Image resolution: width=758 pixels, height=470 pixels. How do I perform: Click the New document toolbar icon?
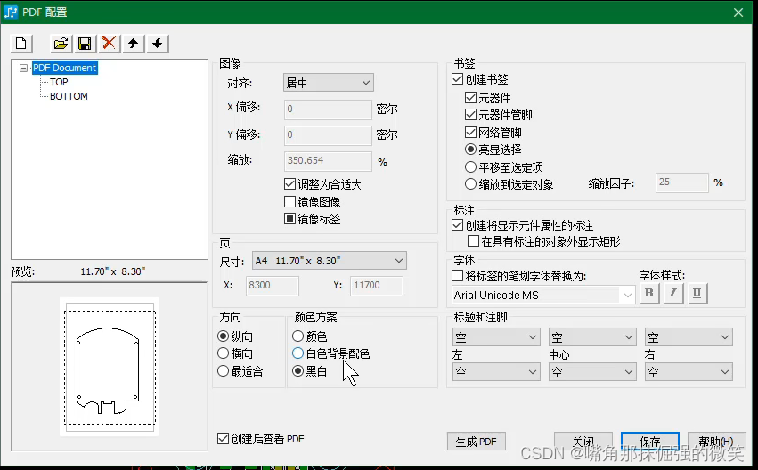tap(21, 43)
